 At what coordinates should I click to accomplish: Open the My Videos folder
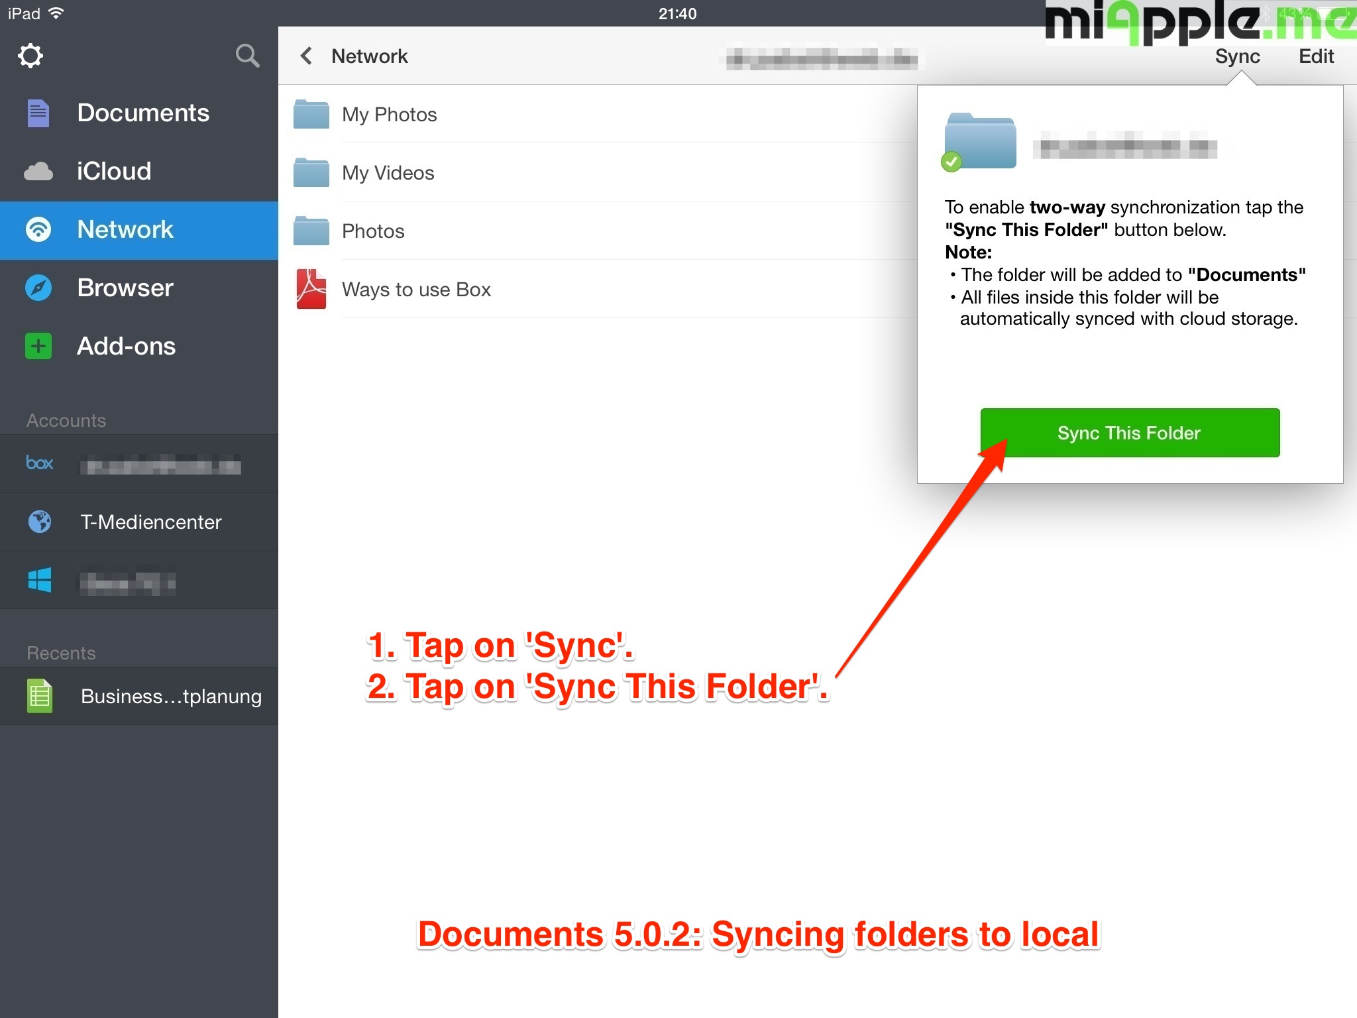tap(388, 173)
